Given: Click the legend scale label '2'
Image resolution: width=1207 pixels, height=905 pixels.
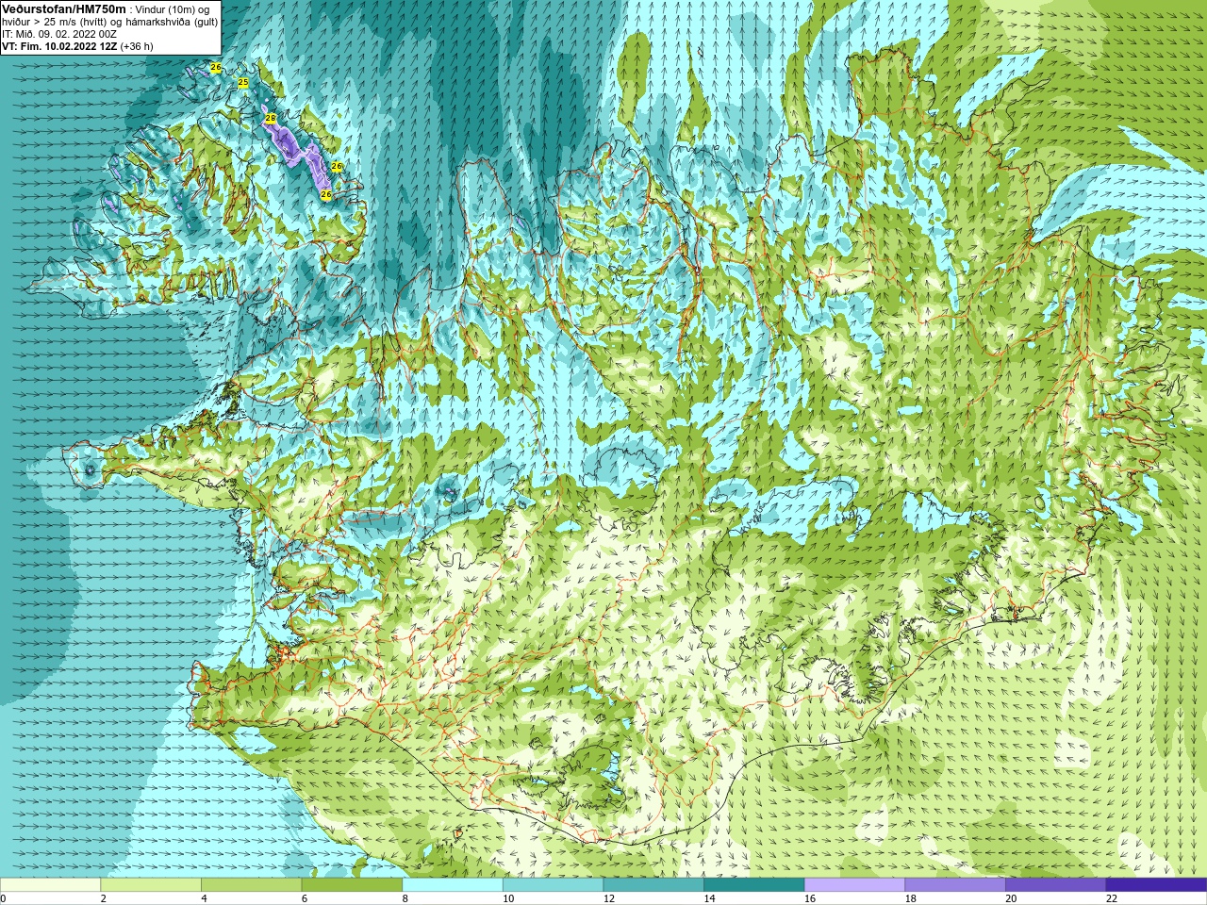Looking at the screenshot, I should point(104,898).
